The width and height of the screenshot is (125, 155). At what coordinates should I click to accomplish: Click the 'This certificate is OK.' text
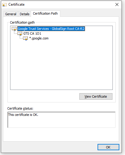coord(23,115)
